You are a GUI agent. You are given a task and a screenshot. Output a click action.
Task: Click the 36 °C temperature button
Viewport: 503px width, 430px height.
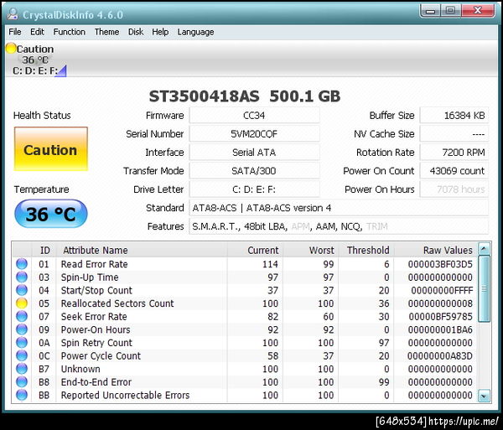(x=50, y=214)
